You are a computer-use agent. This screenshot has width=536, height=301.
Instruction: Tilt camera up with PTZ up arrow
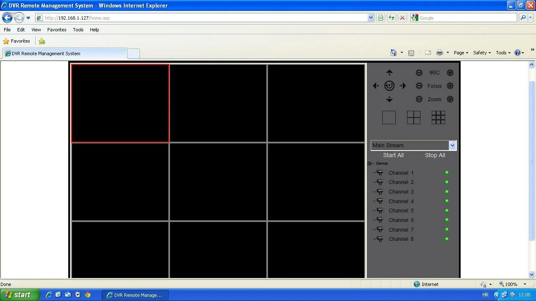(389, 72)
